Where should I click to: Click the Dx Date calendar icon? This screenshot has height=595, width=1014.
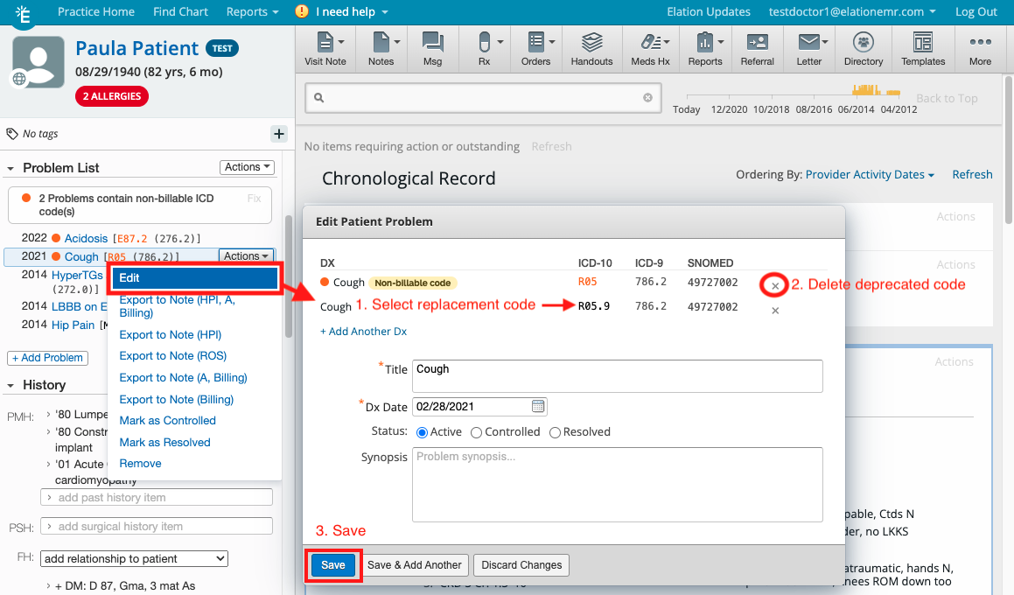[536, 406]
